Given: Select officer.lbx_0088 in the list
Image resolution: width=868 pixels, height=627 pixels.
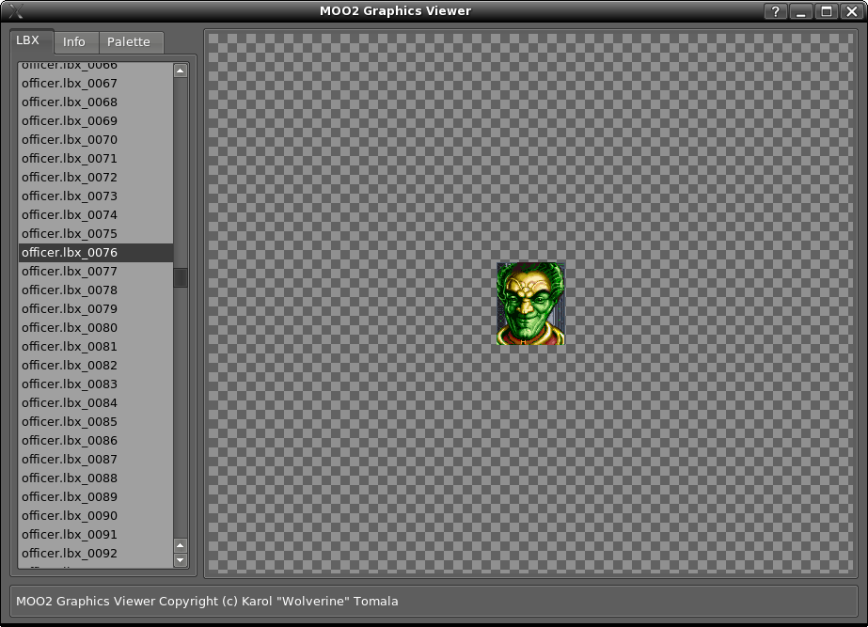Looking at the screenshot, I should pos(96,478).
